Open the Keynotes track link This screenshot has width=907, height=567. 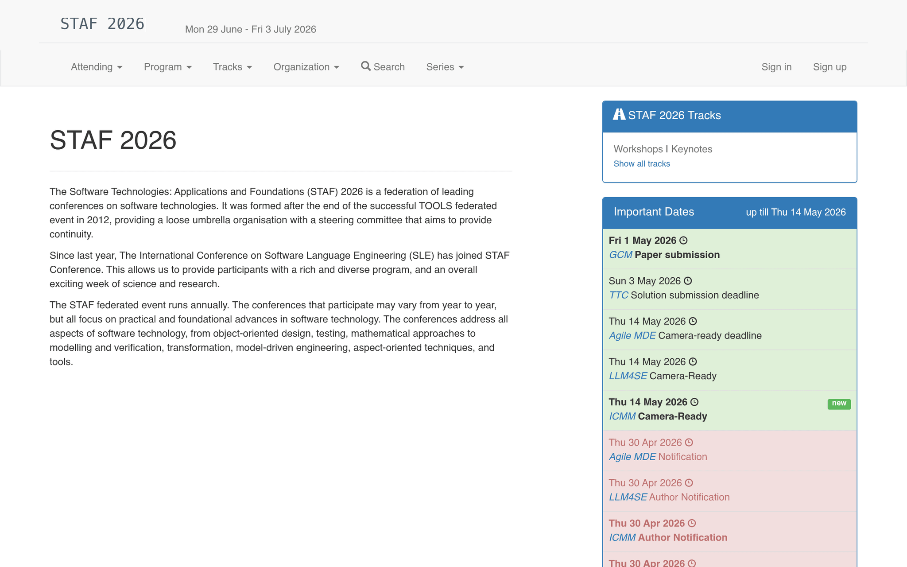(692, 149)
